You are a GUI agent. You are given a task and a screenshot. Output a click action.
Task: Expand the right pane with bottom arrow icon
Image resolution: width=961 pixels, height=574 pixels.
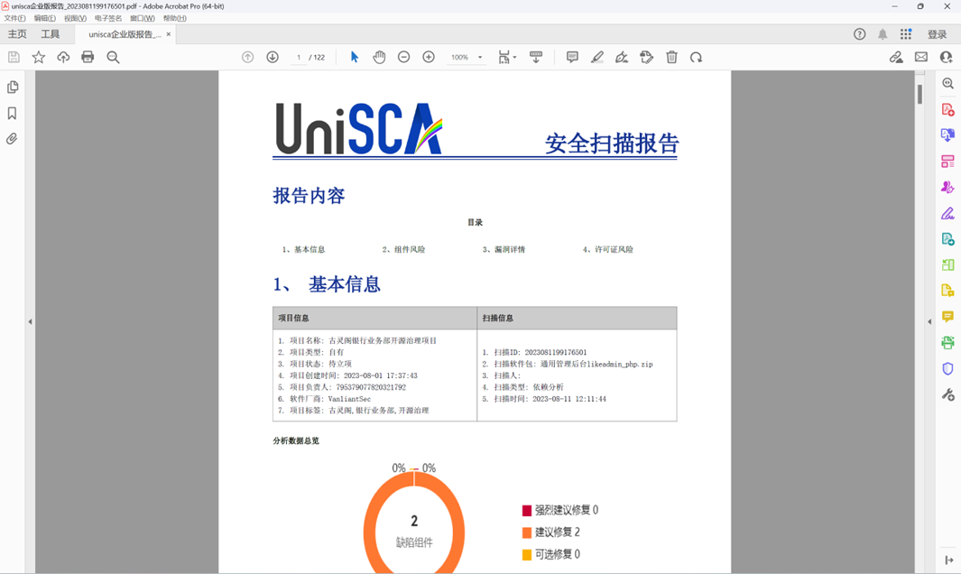[948, 560]
